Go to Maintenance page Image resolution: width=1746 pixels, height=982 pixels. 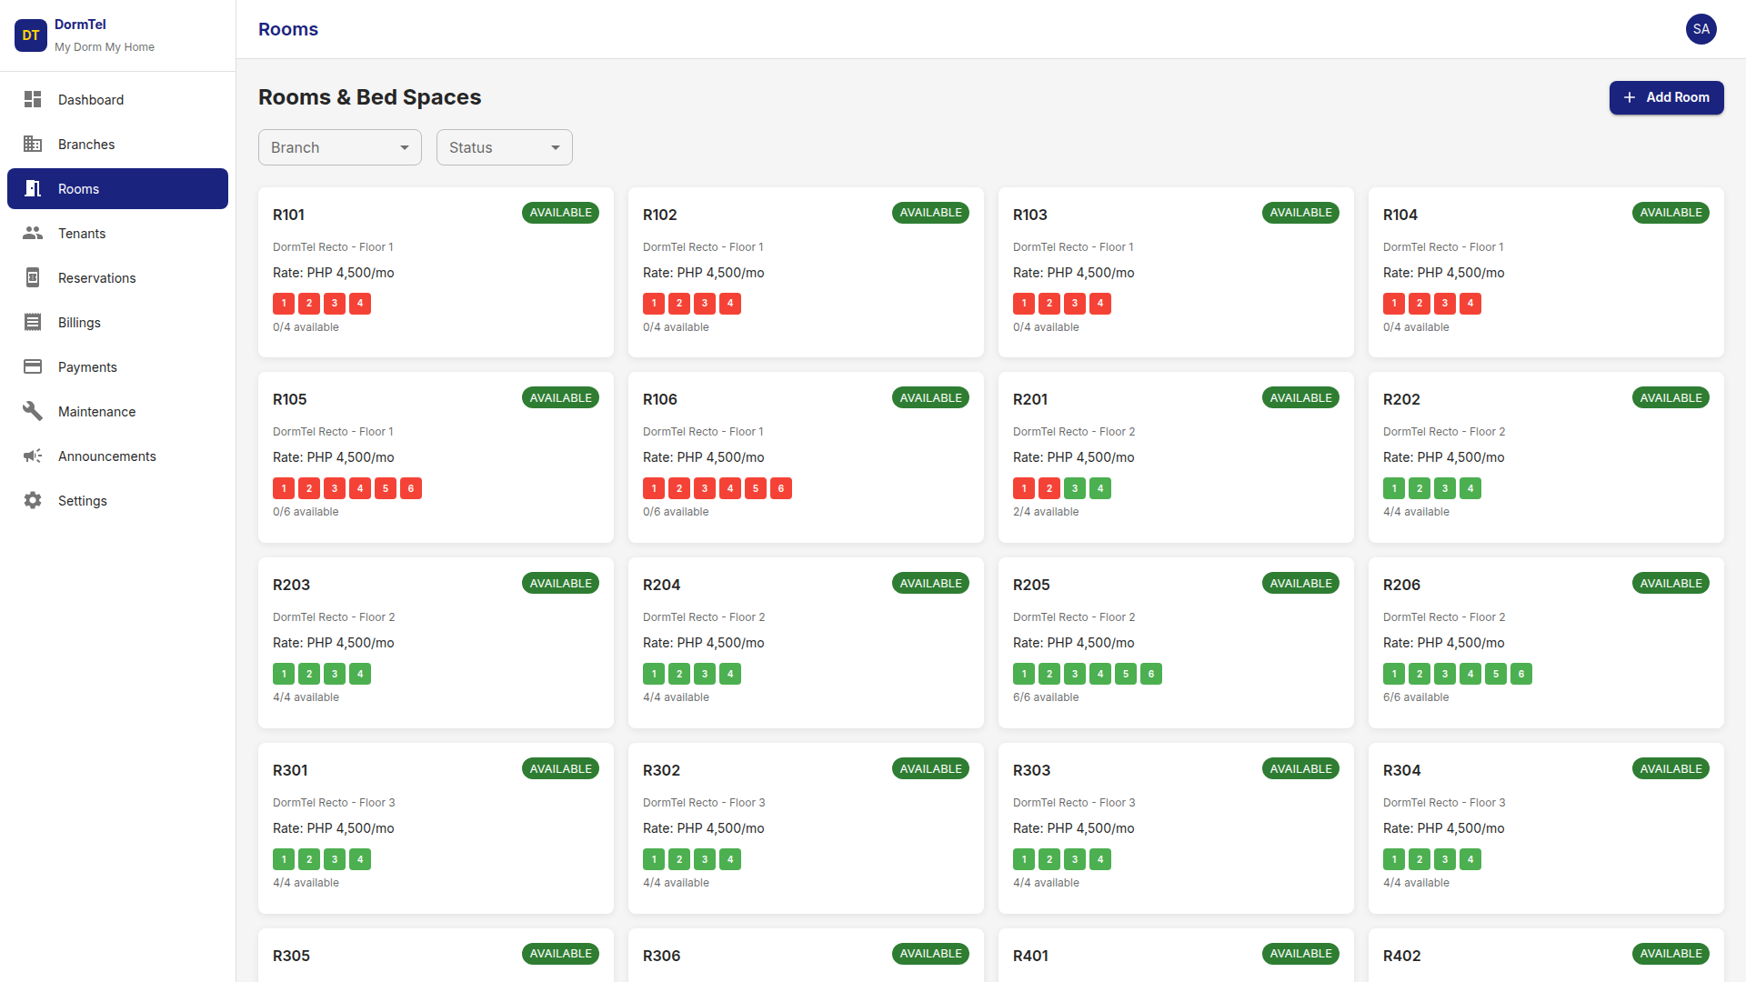pos(118,411)
